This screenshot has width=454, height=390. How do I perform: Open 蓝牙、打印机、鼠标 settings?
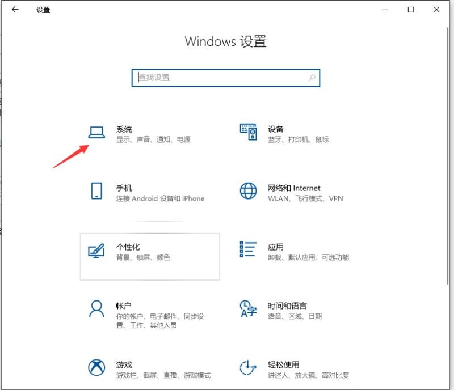[297, 139]
